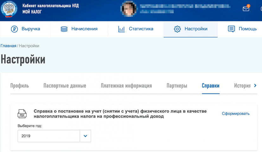This screenshot has height=152, width=262.
Task: Click the PDF document icon
Action: (x=22, y=113)
